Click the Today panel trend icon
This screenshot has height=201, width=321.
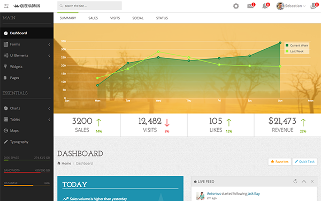point(65,198)
